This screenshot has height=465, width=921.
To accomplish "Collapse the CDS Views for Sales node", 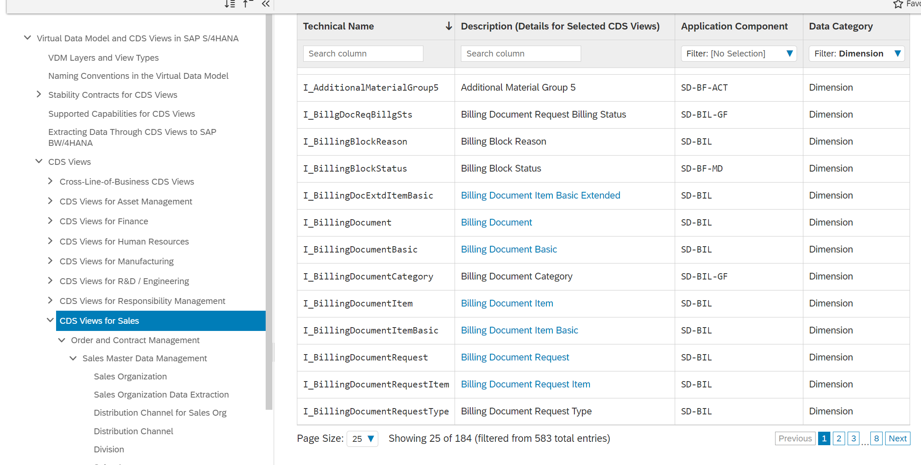I will pyautogui.click(x=50, y=320).
